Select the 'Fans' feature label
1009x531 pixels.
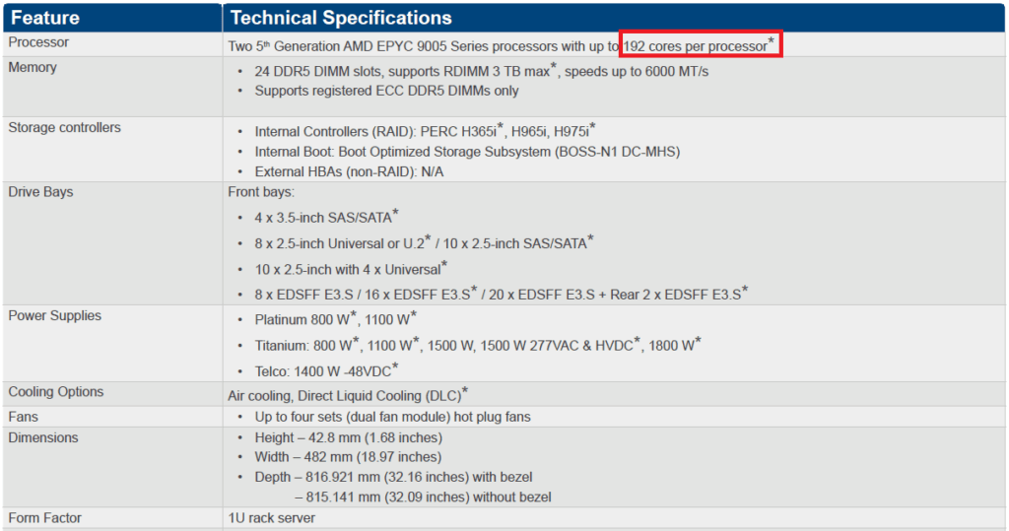coord(24,417)
